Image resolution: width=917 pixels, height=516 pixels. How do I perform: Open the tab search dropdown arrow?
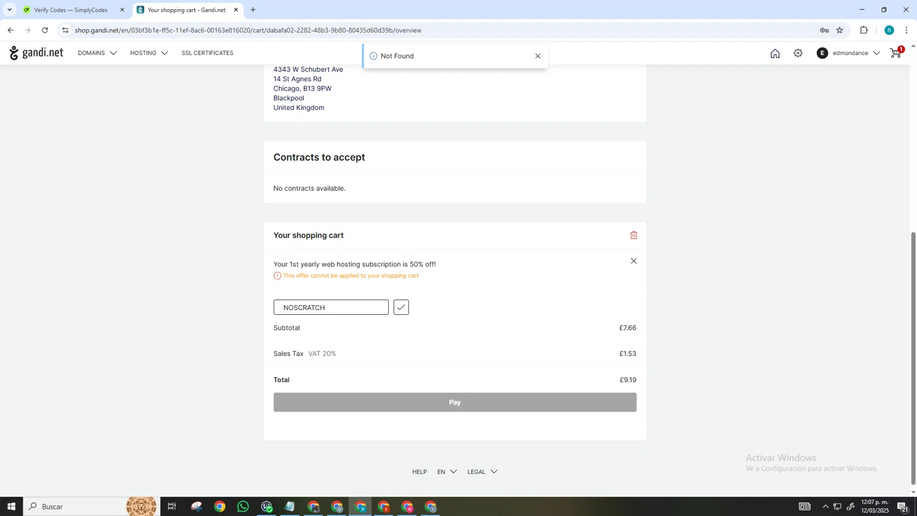click(x=9, y=10)
